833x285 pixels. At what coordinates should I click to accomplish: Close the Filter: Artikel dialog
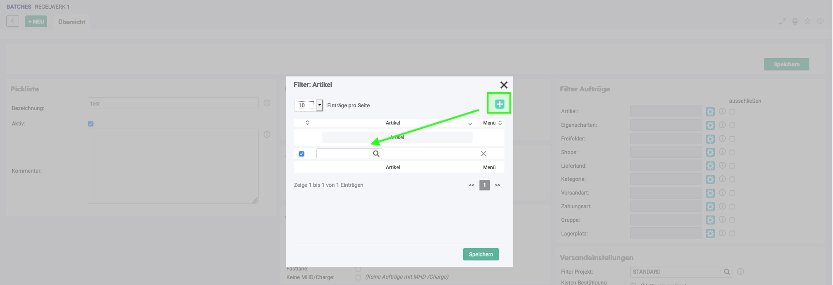[504, 85]
